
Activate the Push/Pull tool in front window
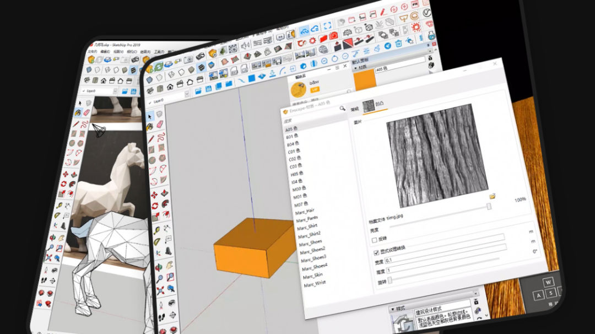click(165, 193)
